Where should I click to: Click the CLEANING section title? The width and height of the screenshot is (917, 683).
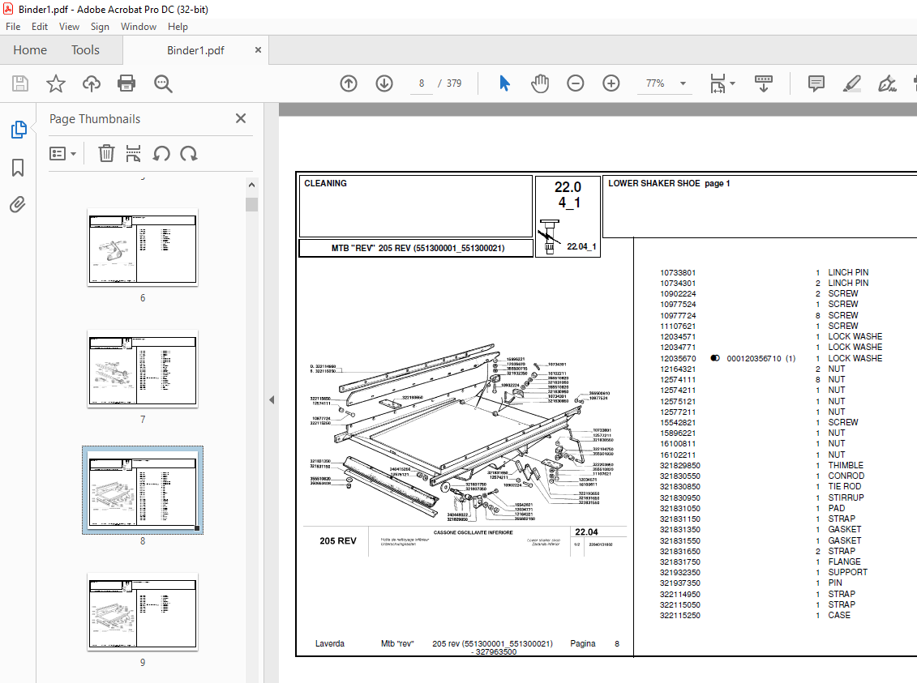pos(325,183)
